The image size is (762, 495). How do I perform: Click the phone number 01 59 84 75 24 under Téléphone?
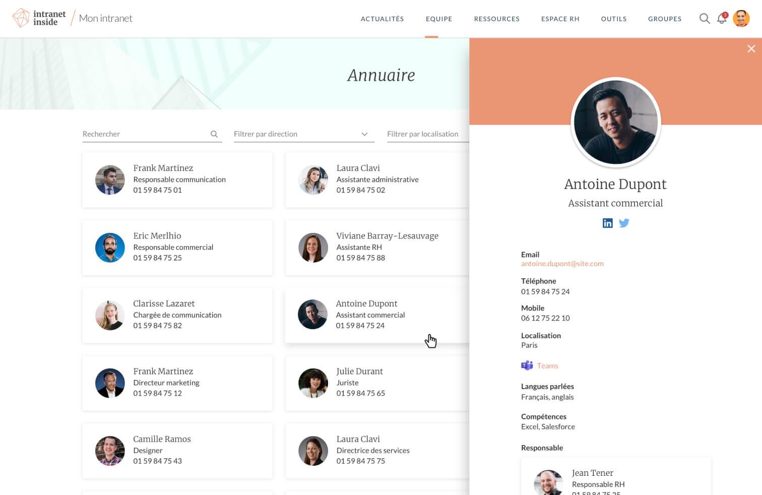tap(545, 292)
